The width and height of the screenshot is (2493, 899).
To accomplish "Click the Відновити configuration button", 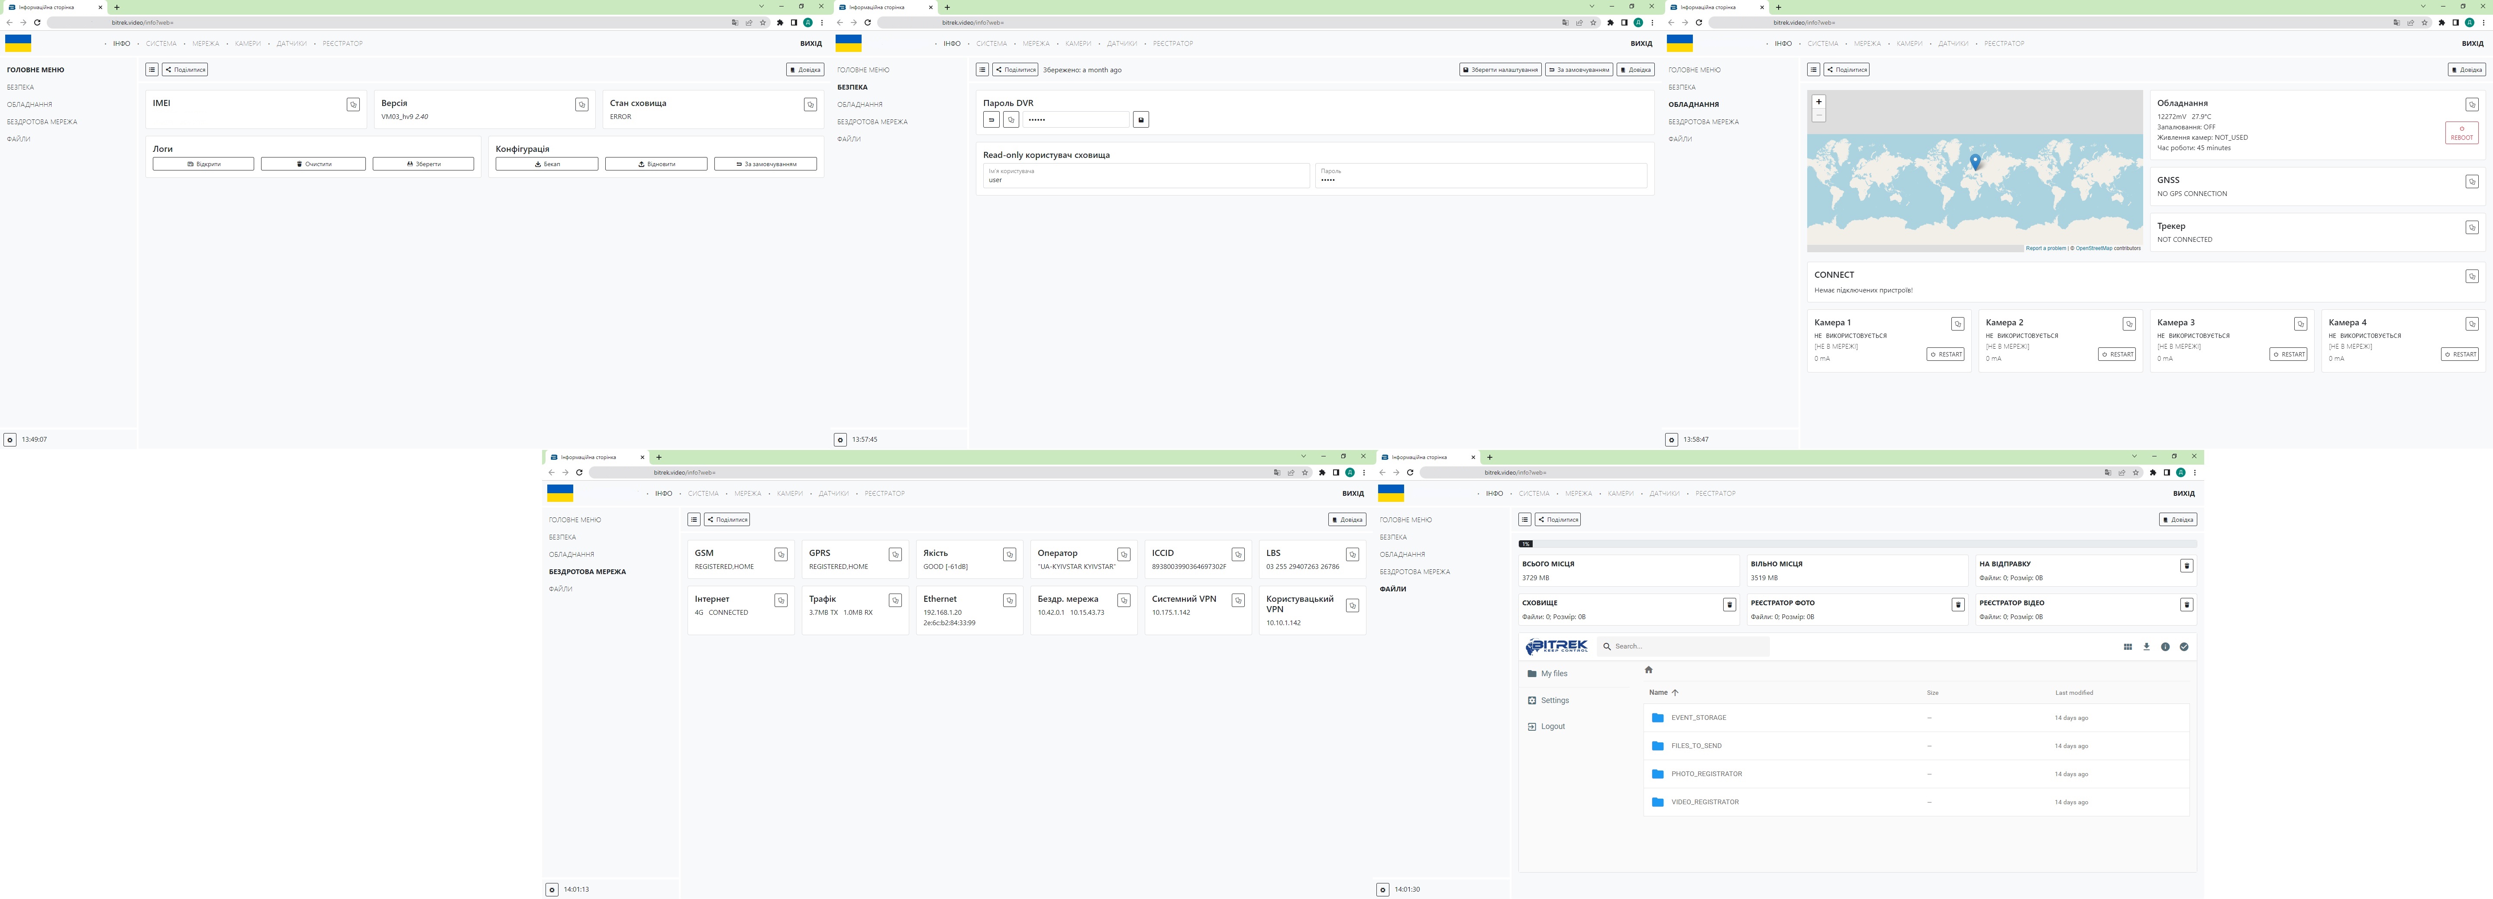I will click(656, 164).
